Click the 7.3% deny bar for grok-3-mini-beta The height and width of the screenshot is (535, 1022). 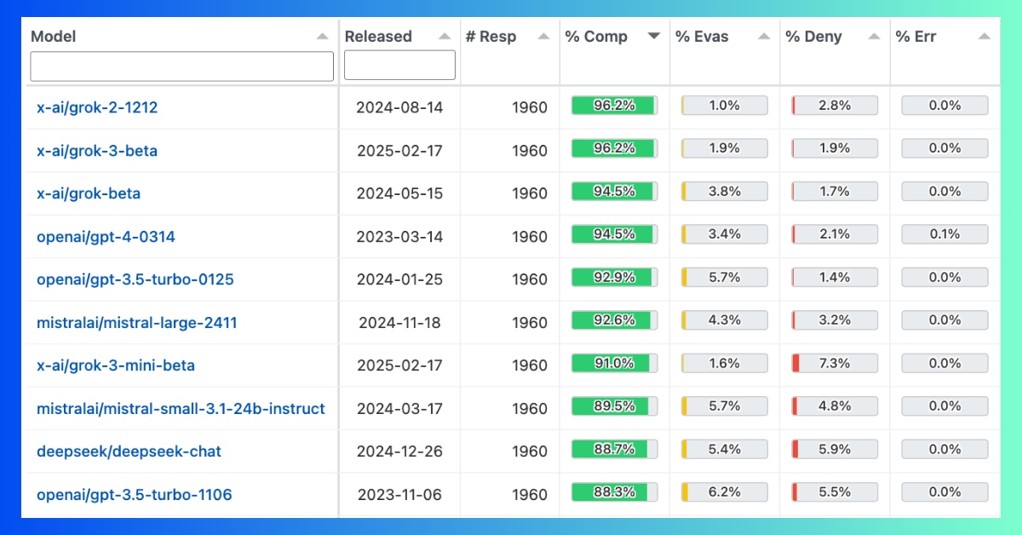(835, 364)
